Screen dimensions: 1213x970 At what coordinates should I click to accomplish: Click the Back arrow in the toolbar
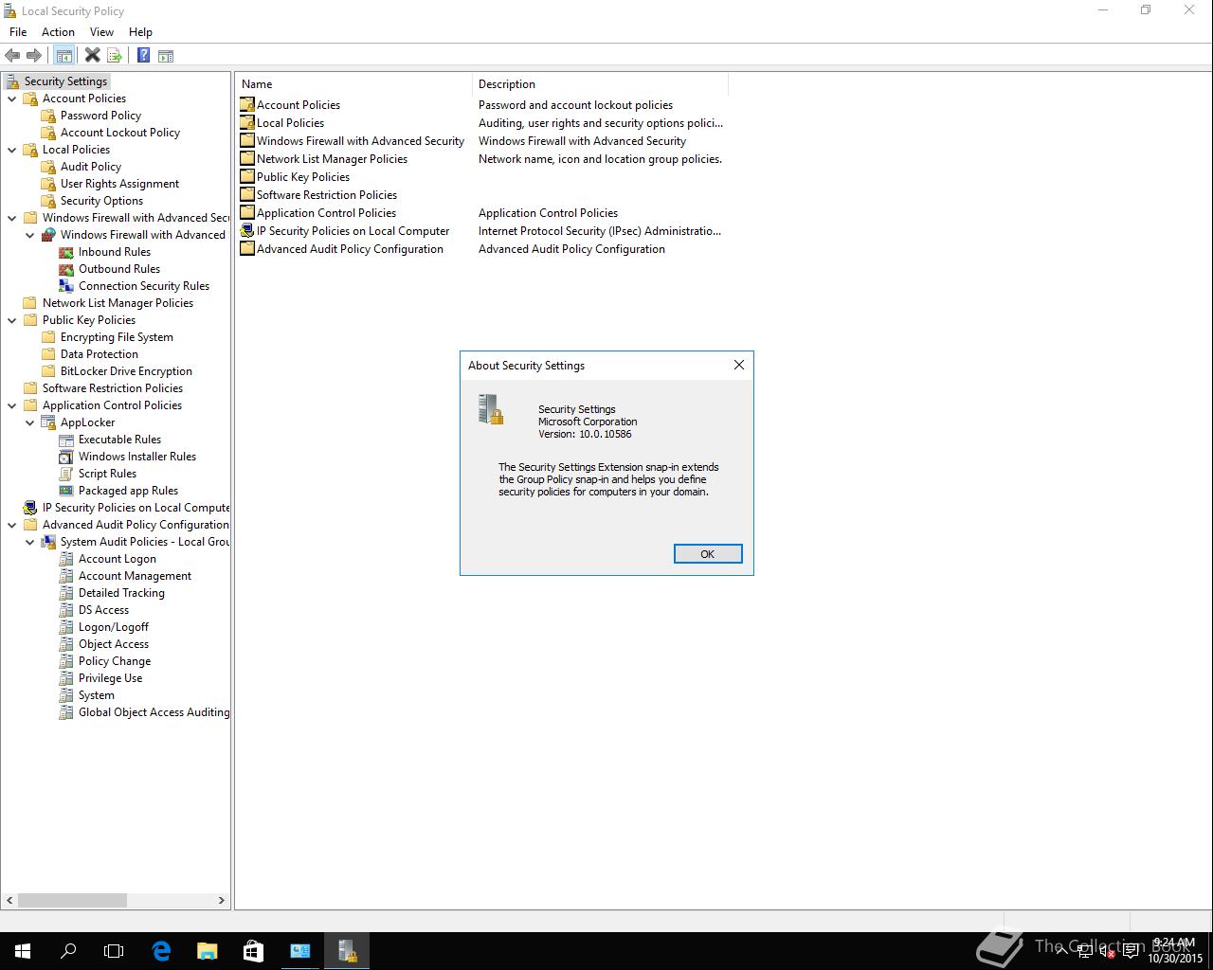[12, 56]
